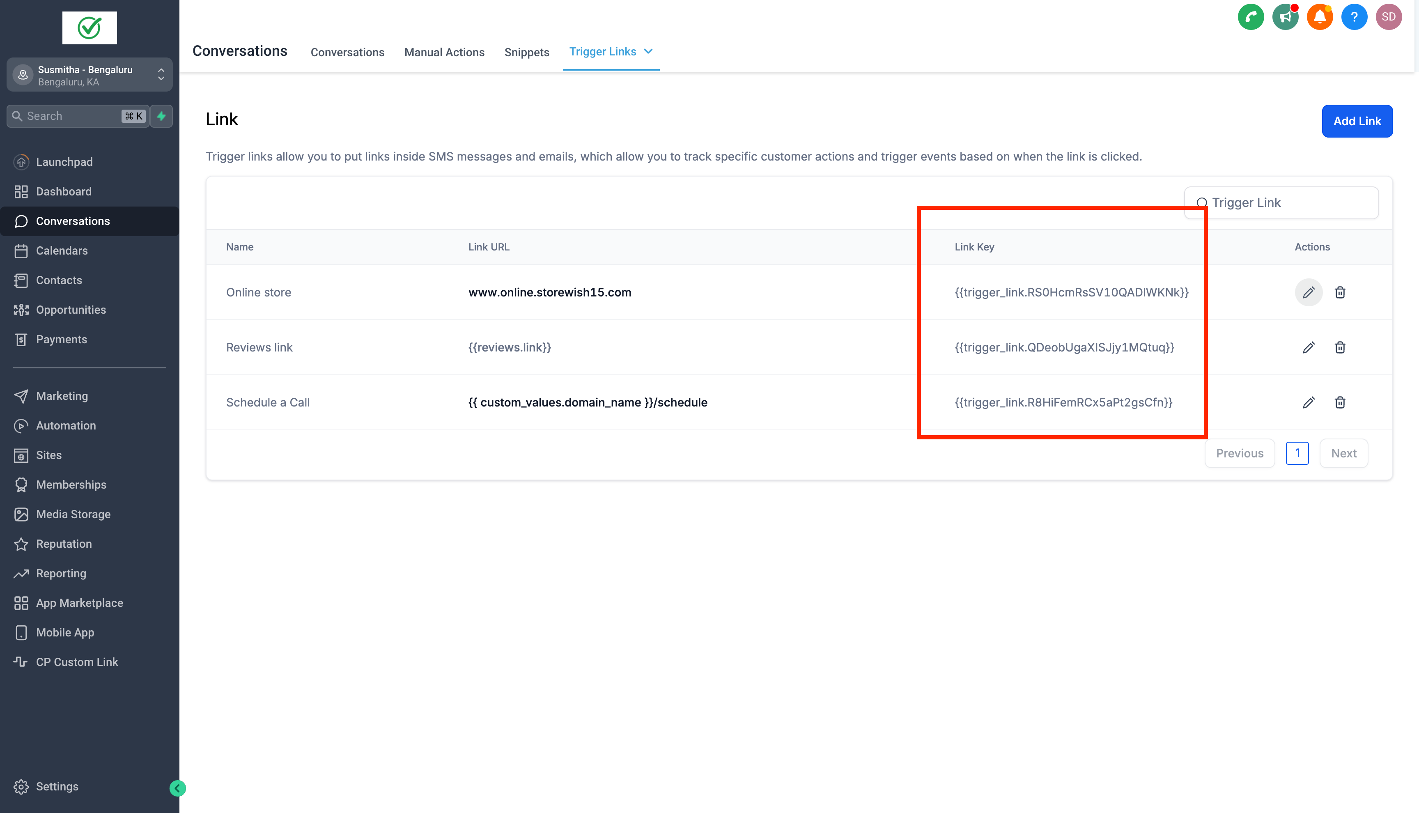Edit the Online store trigger link

point(1309,292)
